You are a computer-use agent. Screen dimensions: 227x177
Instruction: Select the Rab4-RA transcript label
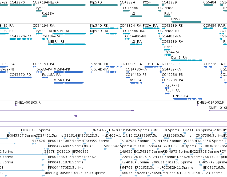(x=172, y=52)
